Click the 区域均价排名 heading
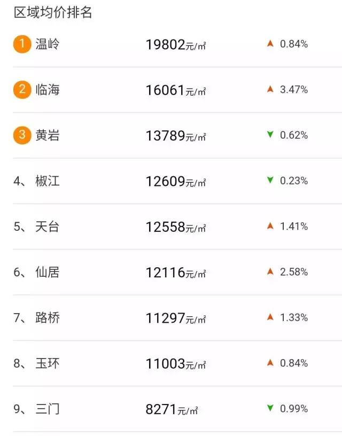342x436 pixels. tap(53, 13)
